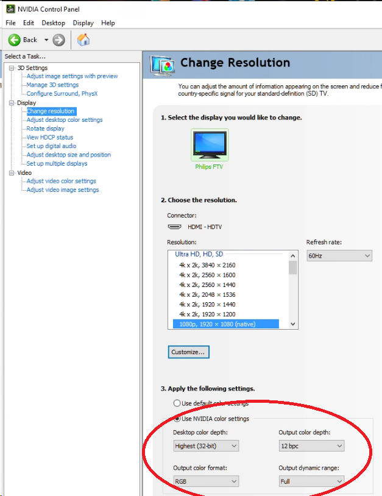The image size is (382, 496).
Task: Click the resolution list scroll down arrow
Action: tap(293, 324)
